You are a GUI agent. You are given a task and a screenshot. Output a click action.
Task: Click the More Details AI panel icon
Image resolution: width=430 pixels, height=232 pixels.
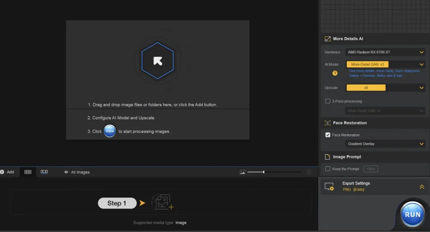click(x=328, y=39)
